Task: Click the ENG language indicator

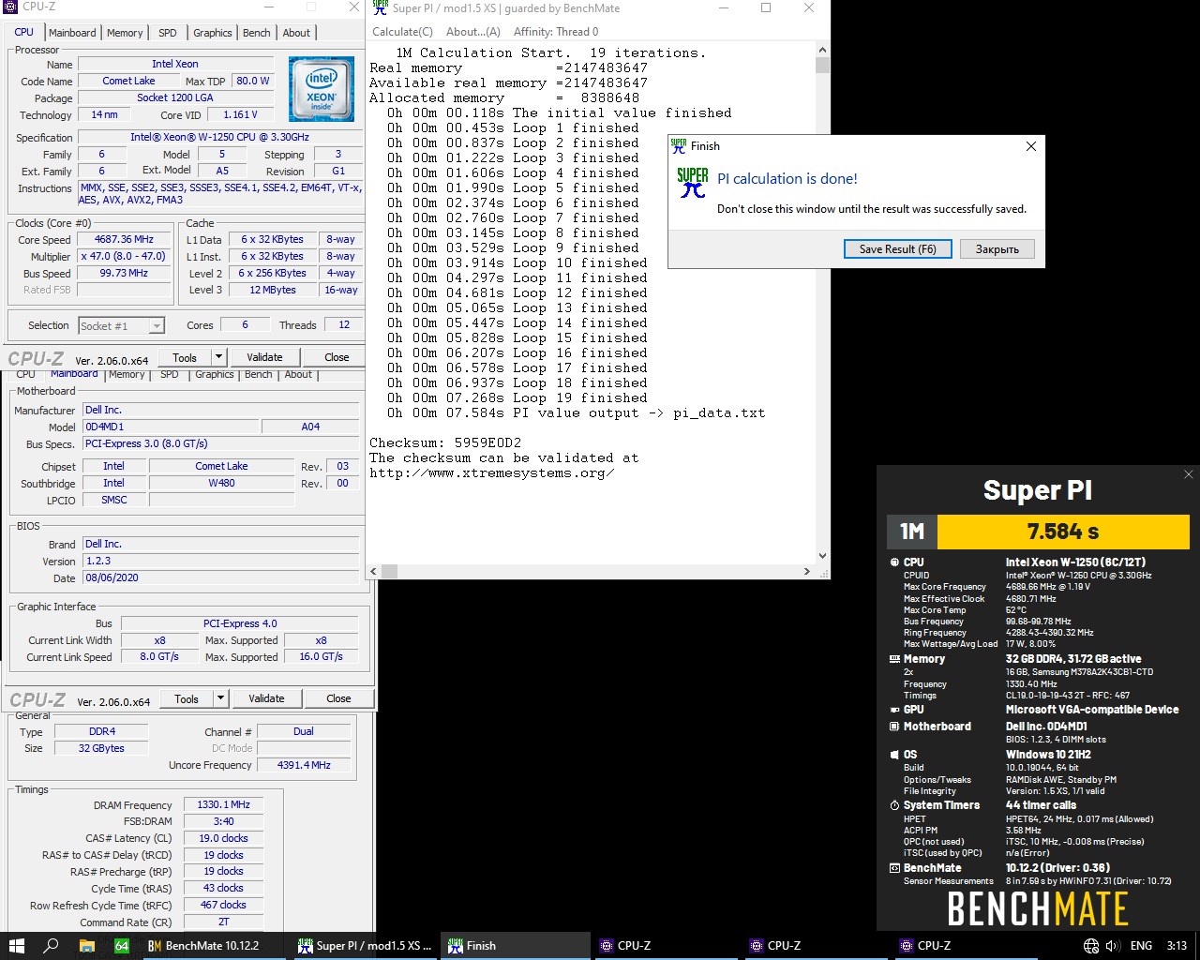Action: (x=1141, y=946)
